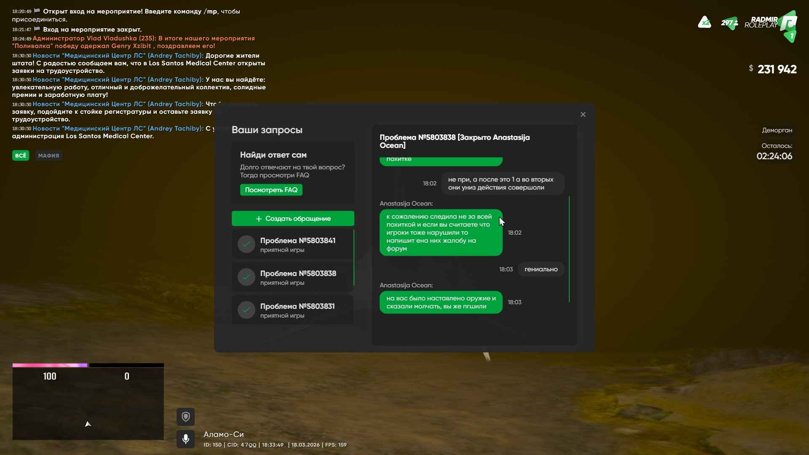
Task: Switch chat filter to ВСЁ
Action: pyautogui.click(x=21, y=155)
